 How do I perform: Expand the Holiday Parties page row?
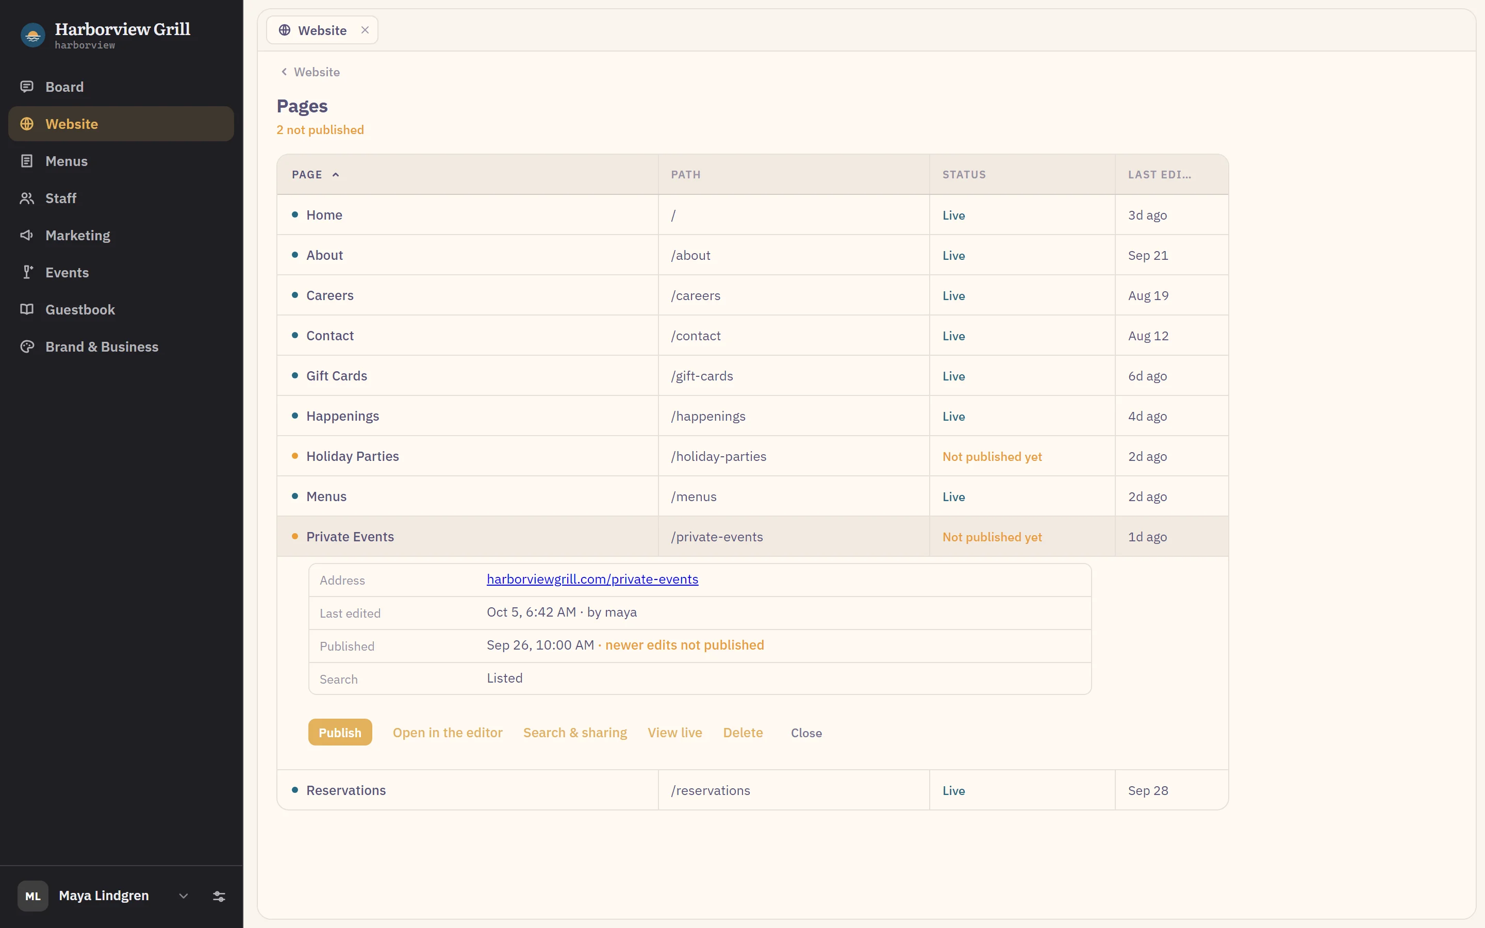pyautogui.click(x=752, y=456)
